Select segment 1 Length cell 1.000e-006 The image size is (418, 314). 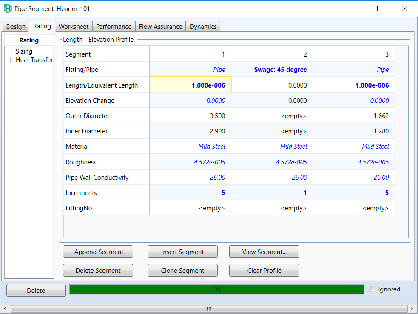191,85
